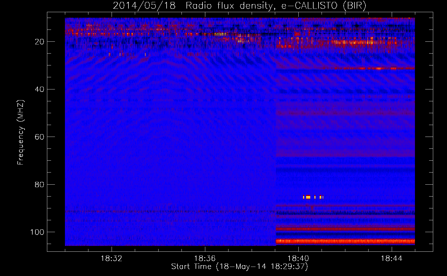447x276 pixels.
Task: Click the 18:36 time tick label
Action: tap(205, 259)
